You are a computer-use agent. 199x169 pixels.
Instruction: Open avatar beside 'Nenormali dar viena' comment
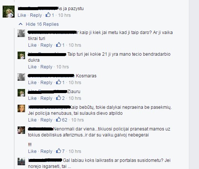21,130
